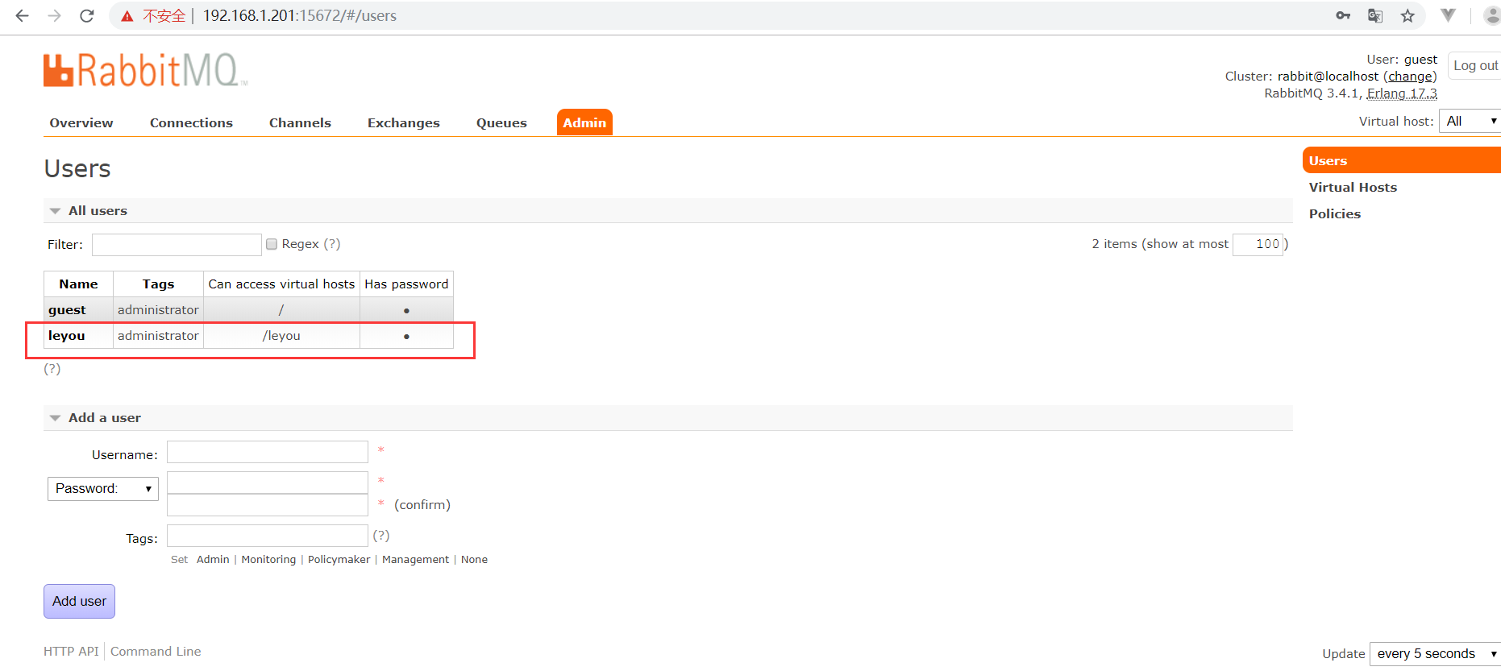1501x671 pixels.
Task: Enable the Regex checkbox
Action: click(272, 244)
